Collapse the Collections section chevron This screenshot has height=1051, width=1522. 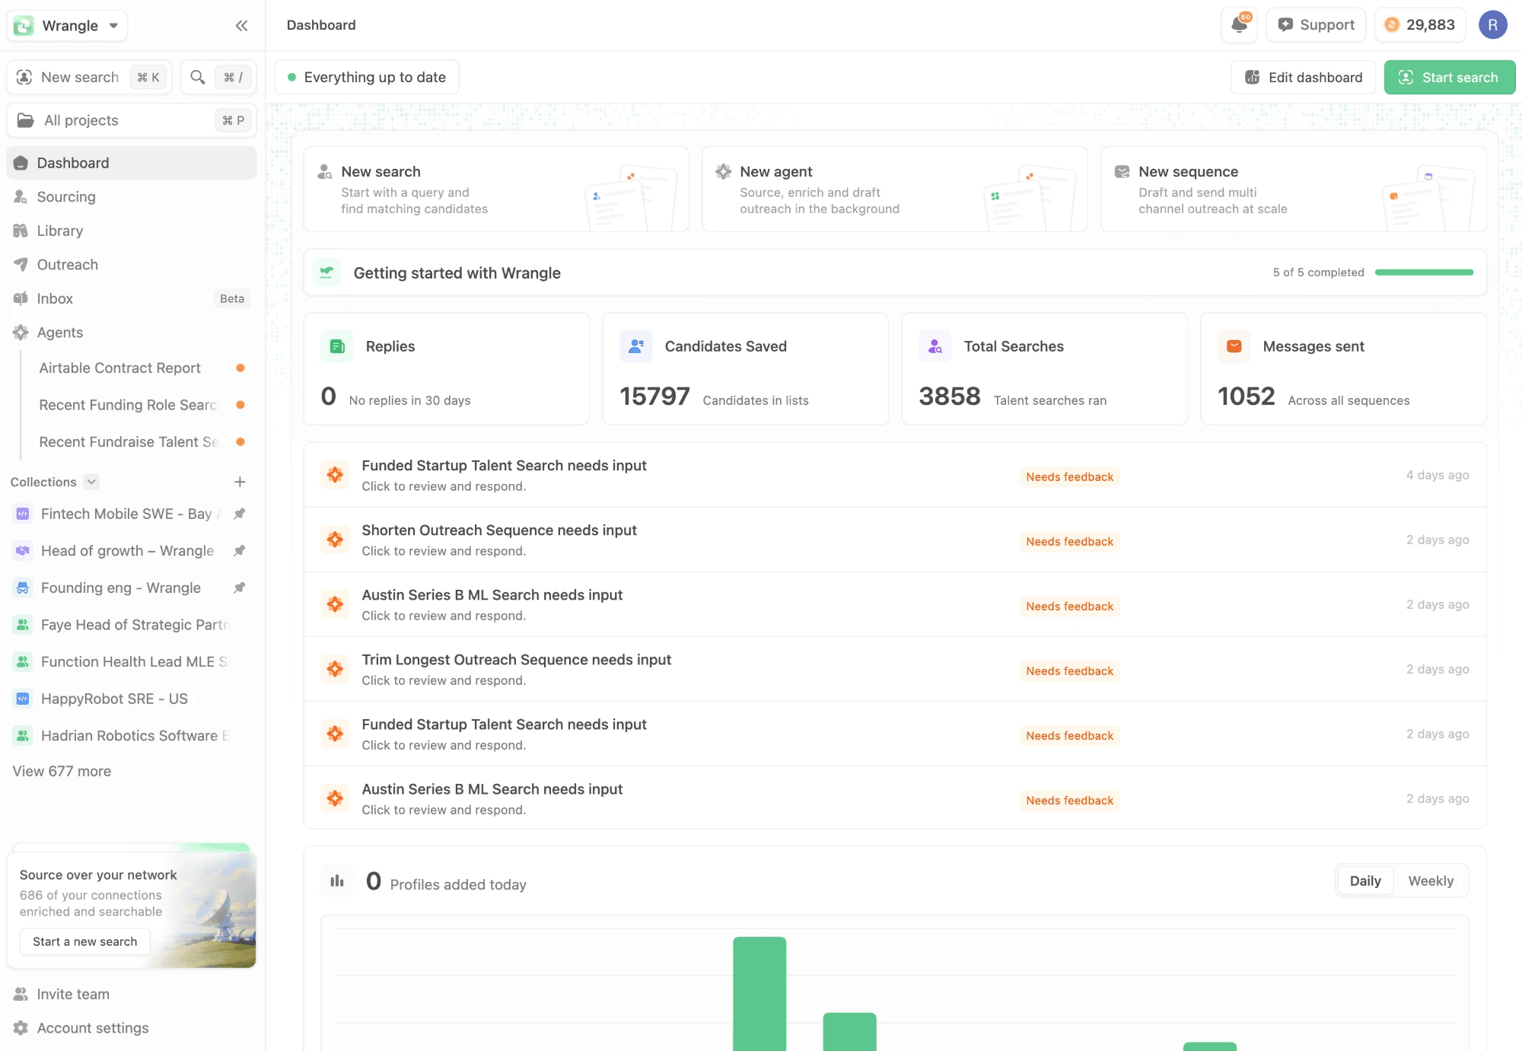(91, 482)
